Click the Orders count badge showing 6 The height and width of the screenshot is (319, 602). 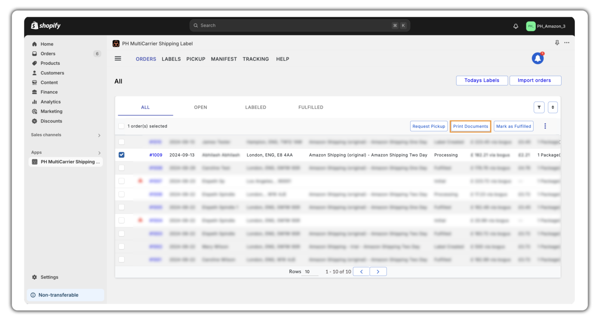[x=97, y=54]
